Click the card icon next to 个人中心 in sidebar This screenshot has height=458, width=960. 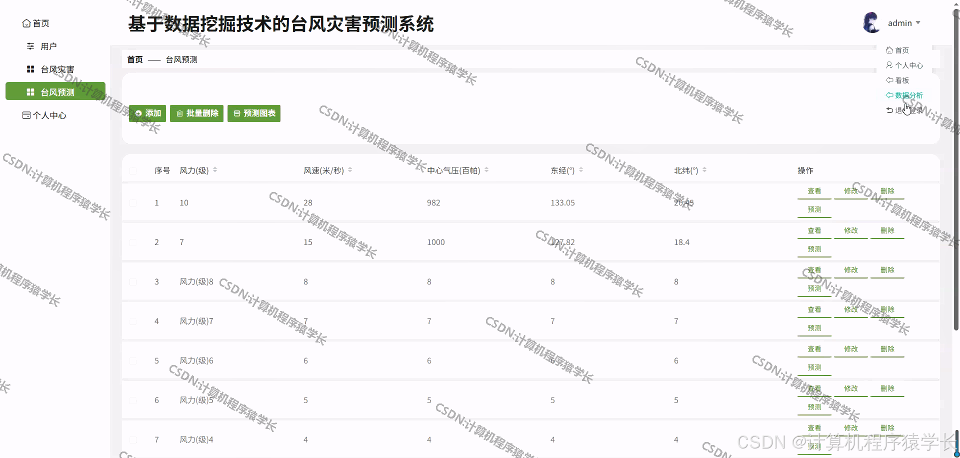click(26, 115)
